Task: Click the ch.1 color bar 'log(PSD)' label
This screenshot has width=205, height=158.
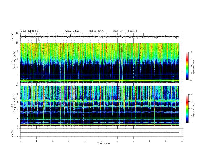Action: coord(194,67)
